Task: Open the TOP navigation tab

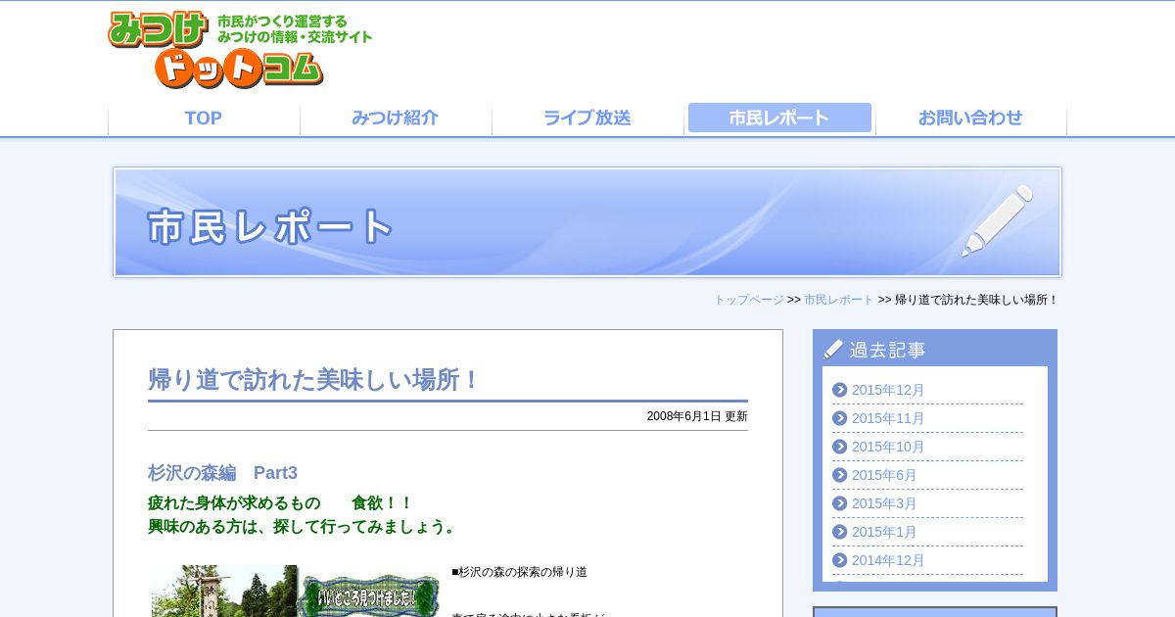Action: 204,119
